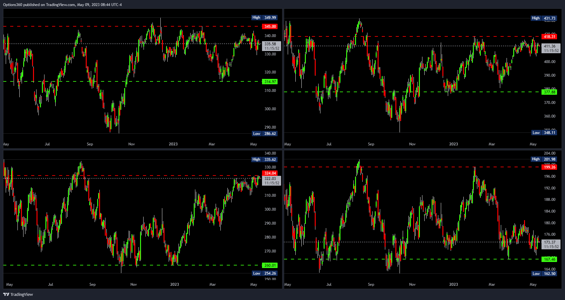Click the red 418.31 resistance label
This screenshot has width=565, height=300.
(x=549, y=37)
